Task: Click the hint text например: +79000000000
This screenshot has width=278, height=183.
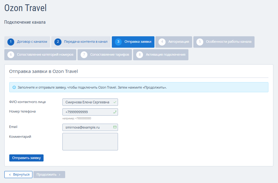Action: point(77,118)
